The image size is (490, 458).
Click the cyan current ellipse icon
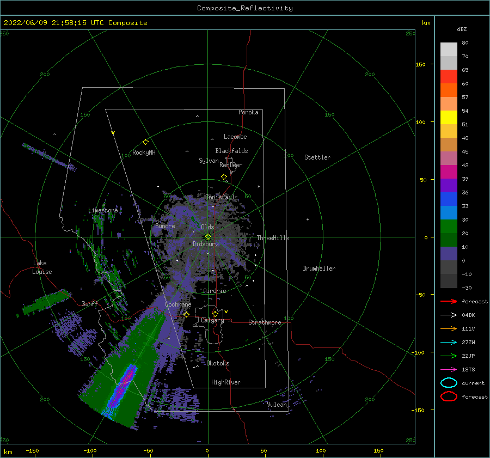[449, 383]
